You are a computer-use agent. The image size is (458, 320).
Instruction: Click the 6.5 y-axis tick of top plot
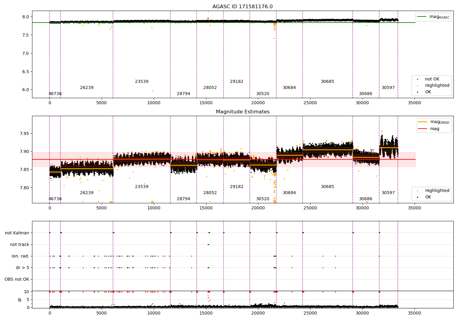26,72
